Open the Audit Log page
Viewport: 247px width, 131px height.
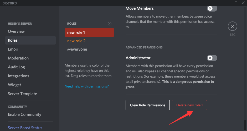coord(16,67)
